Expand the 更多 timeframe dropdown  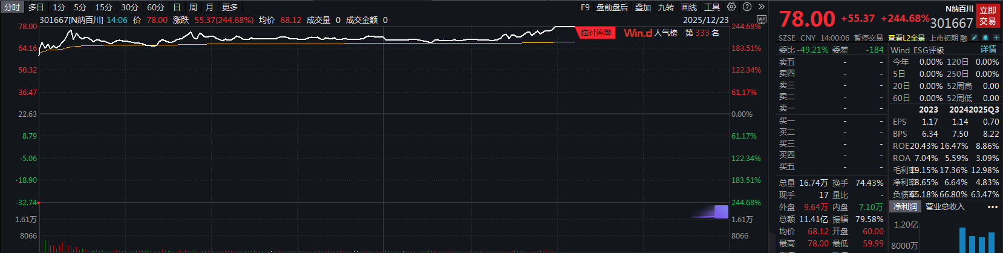click(x=230, y=7)
